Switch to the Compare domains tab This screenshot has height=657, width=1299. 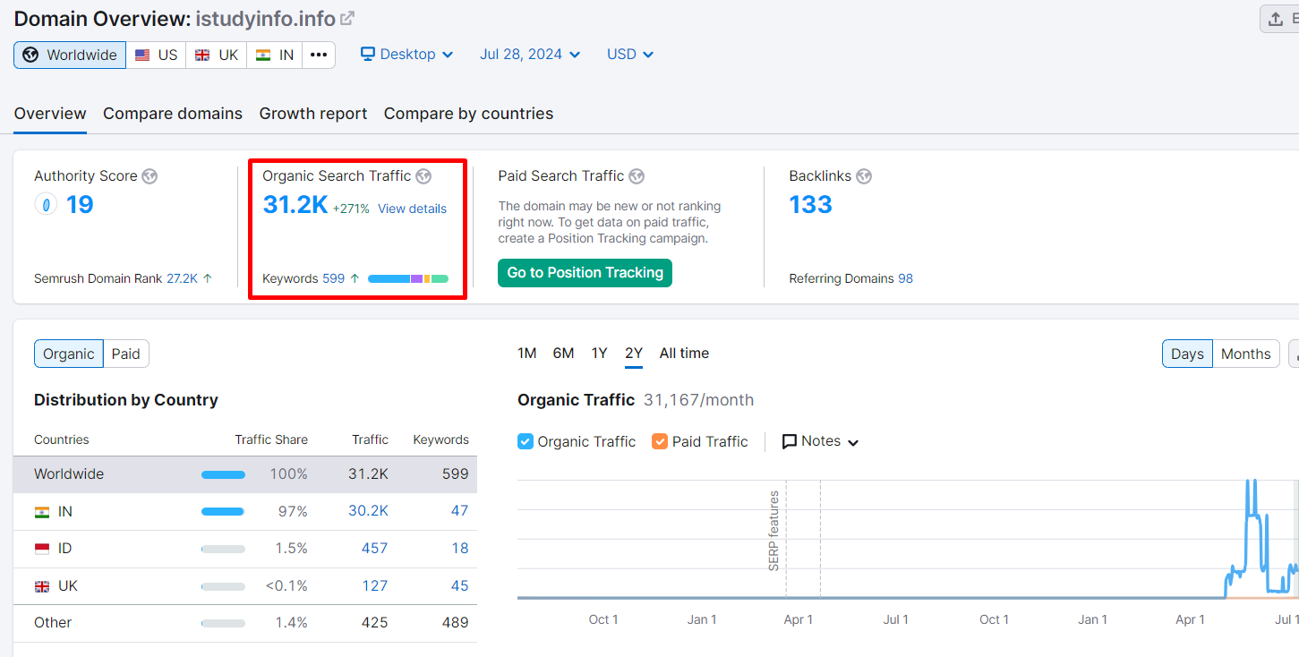coord(173,114)
